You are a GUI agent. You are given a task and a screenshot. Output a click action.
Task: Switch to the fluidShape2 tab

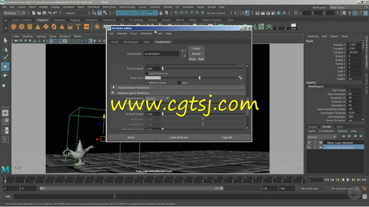pyautogui.click(x=131, y=42)
